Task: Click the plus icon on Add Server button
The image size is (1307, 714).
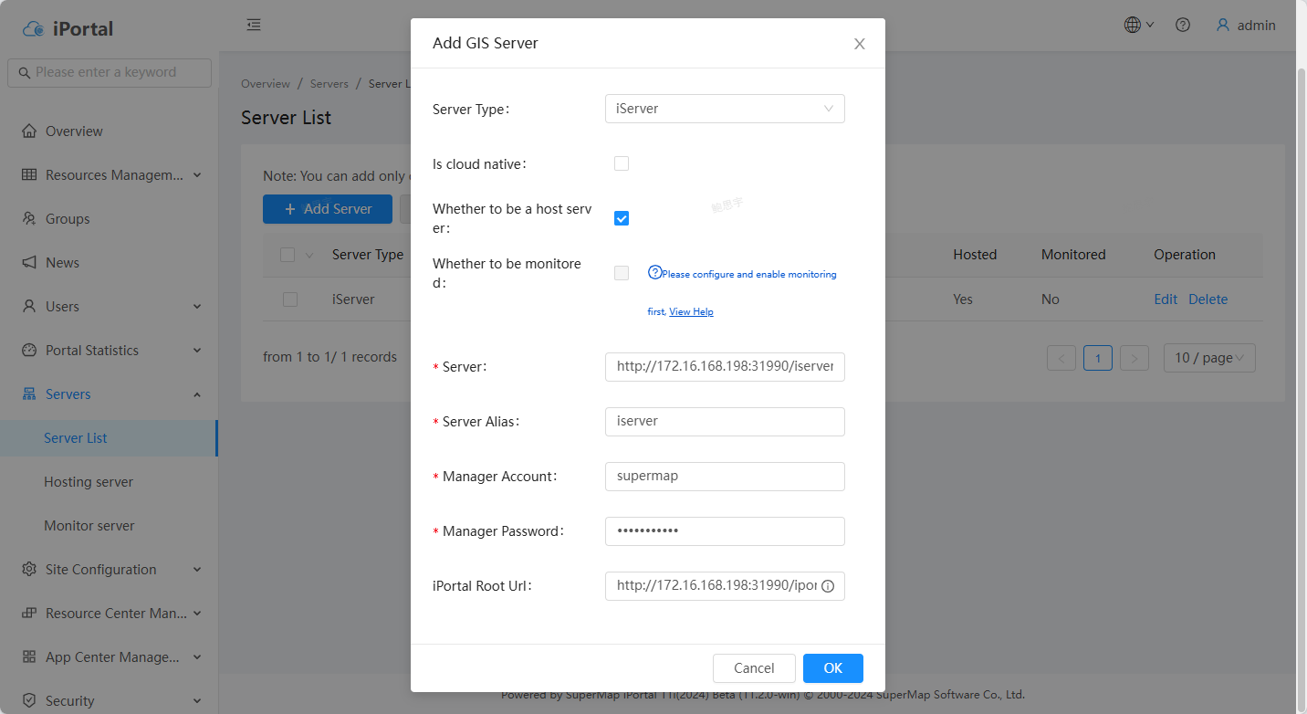Action: tap(290, 209)
